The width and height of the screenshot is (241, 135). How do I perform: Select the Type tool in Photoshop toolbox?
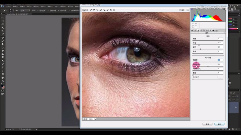tap(3, 67)
